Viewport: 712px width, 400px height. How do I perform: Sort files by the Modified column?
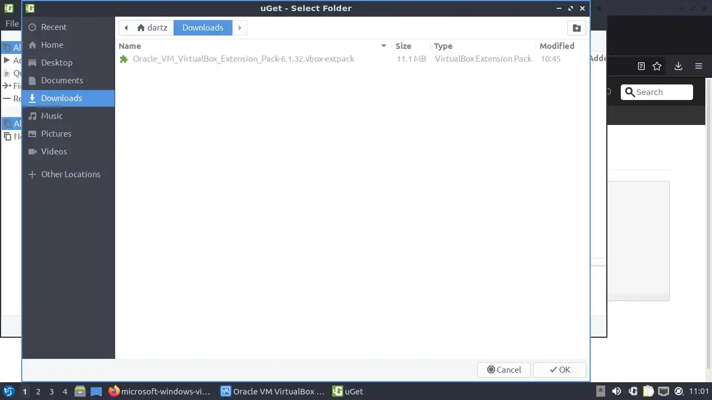(x=561, y=46)
